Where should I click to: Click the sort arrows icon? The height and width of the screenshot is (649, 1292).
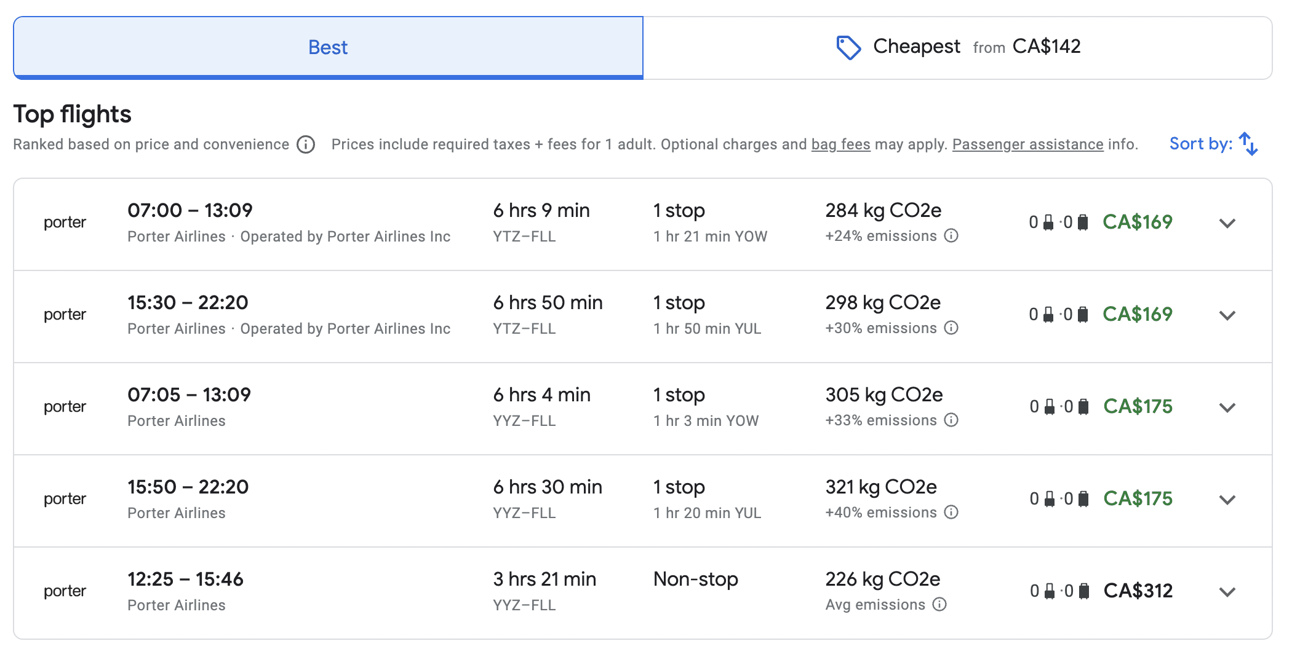tap(1248, 144)
